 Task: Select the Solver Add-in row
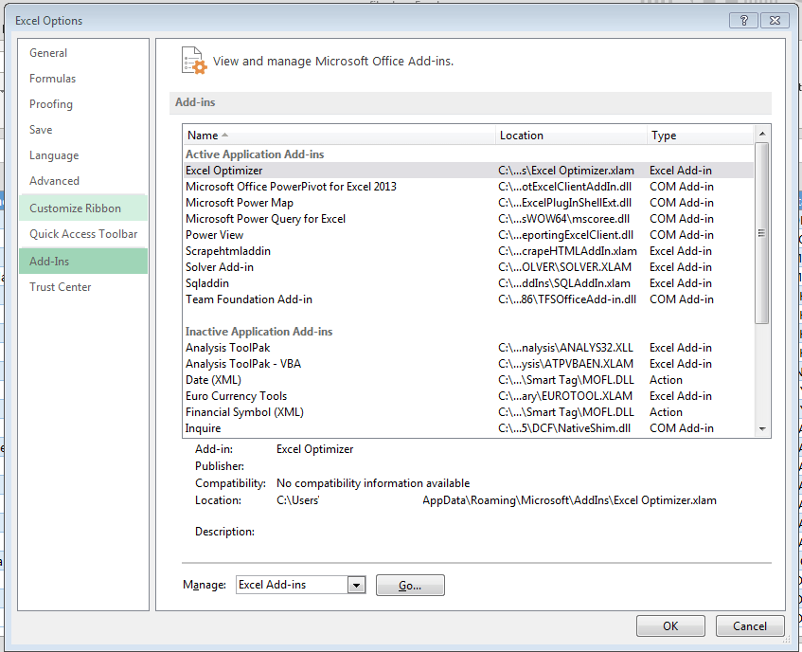point(468,267)
